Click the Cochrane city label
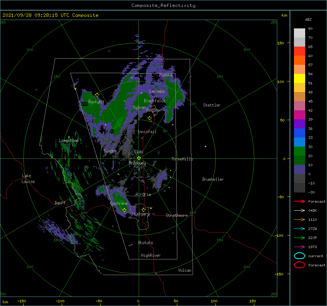Viewport: 327px width, 306px height. coord(119,203)
